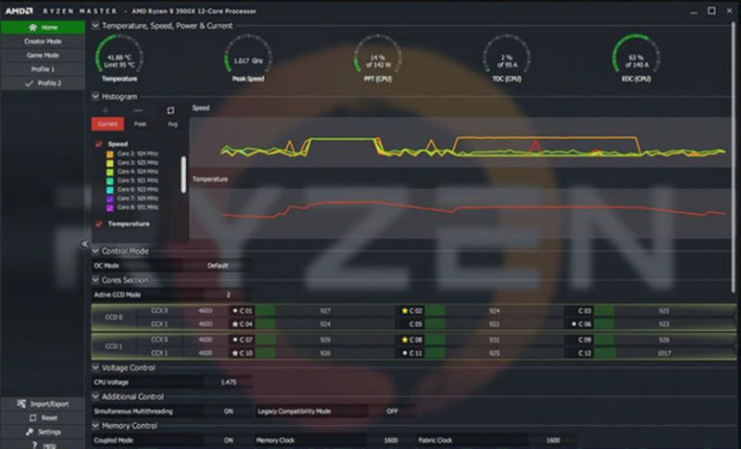The height and width of the screenshot is (449, 741).
Task: Click the gold star icon on core C 08
Action: click(x=405, y=340)
